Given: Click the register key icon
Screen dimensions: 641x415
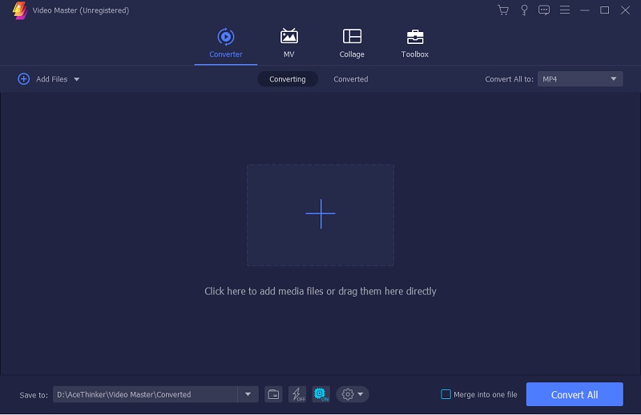Looking at the screenshot, I should pyautogui.click(x=524, y=10).
